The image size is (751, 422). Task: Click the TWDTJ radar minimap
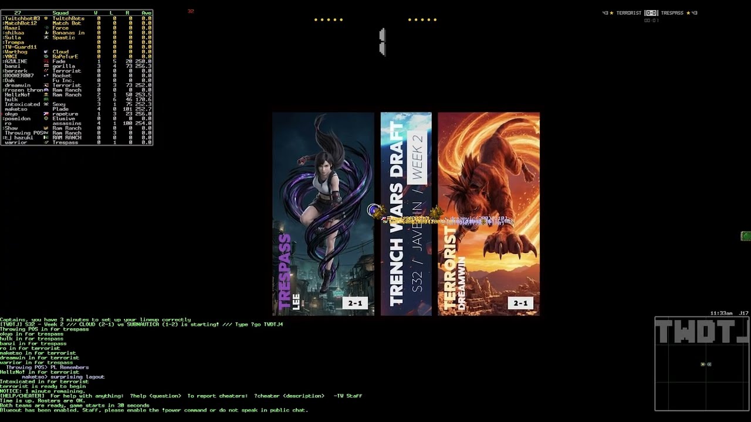tap(702, 363)
